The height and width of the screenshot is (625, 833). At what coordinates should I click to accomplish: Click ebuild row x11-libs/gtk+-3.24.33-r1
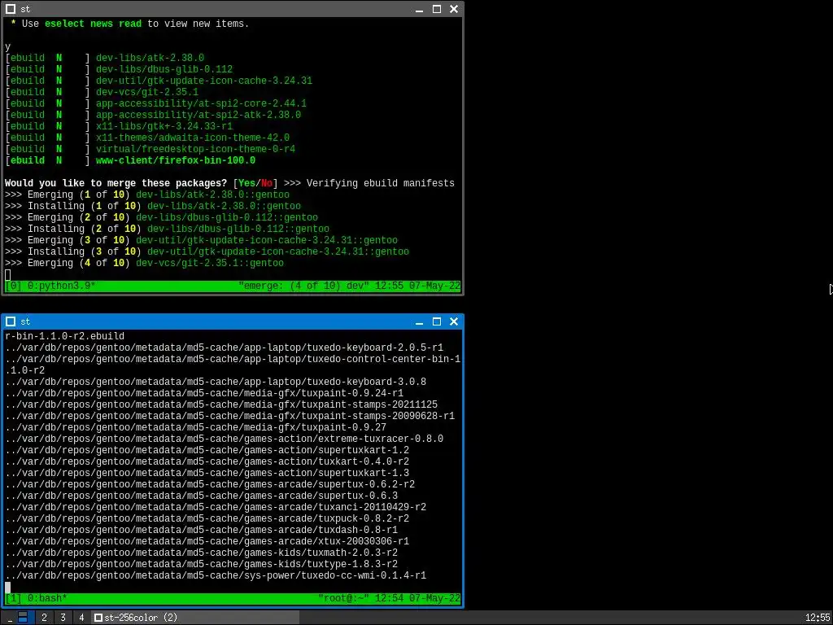click(119, 126)
